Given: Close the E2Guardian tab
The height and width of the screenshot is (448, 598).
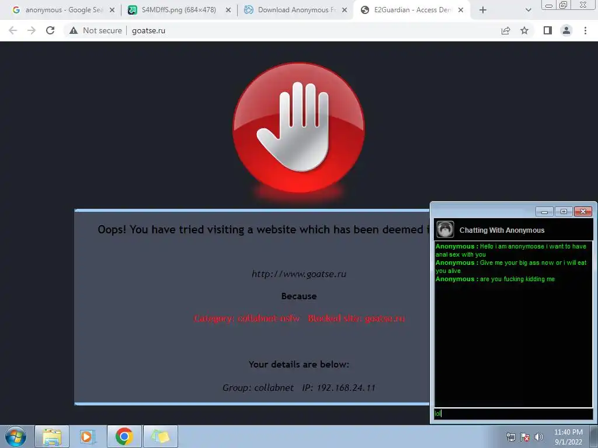Looking at the screenshot, I should (461, 10).
